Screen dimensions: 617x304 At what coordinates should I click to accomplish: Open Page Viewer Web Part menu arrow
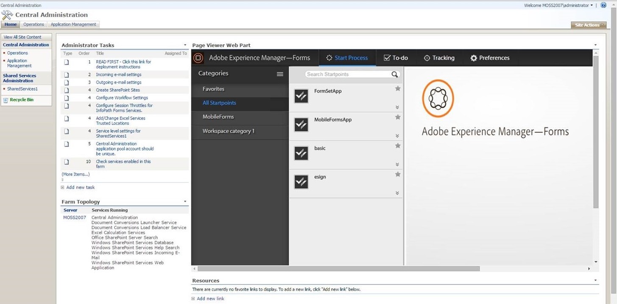[595, 45]
